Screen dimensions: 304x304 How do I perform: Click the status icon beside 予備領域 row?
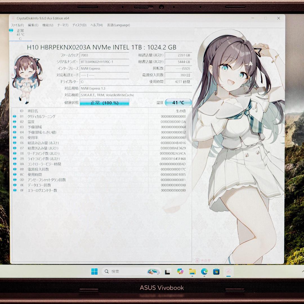(15, 127)
